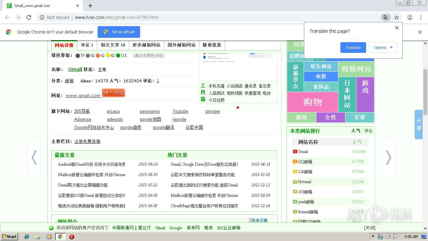Viewport: 428px width, 241px height.
Task: Open the Youtube sub-site link
Action: [x=180, y=111]
